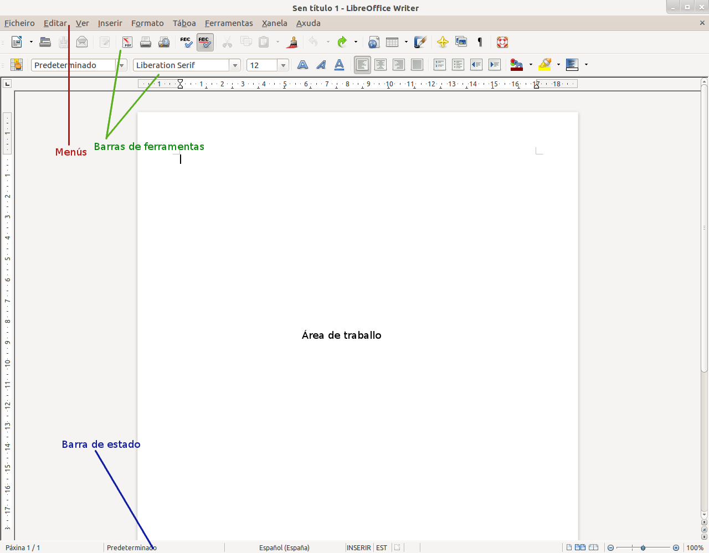The width and height of the screenshot is (709, 553).
Task: Click the zoom slider handle in status bar
Action: [643, 547]
